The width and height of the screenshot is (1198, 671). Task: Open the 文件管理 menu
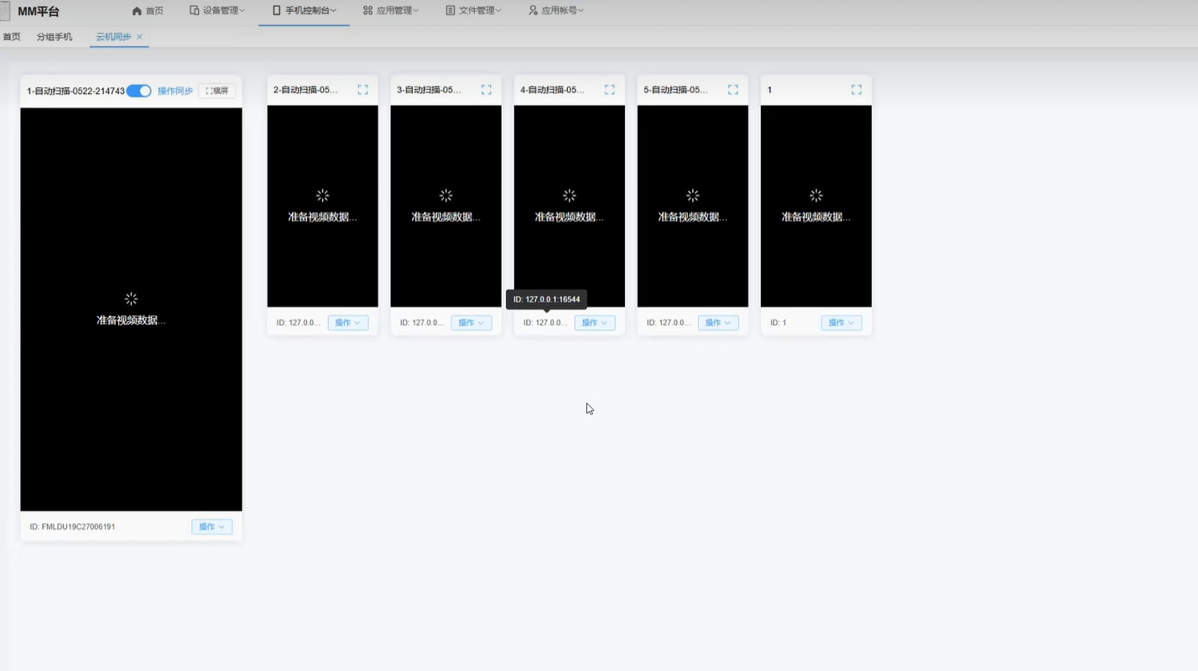pyautogui.click(x=473, y=11)
